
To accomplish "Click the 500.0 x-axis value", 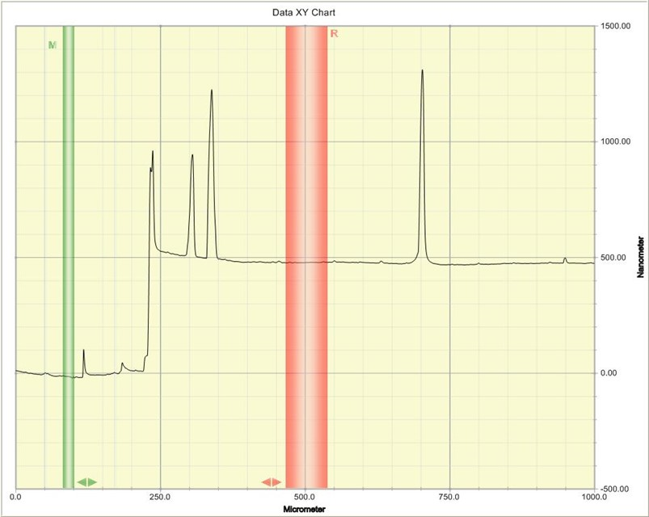I will point(305,495).
